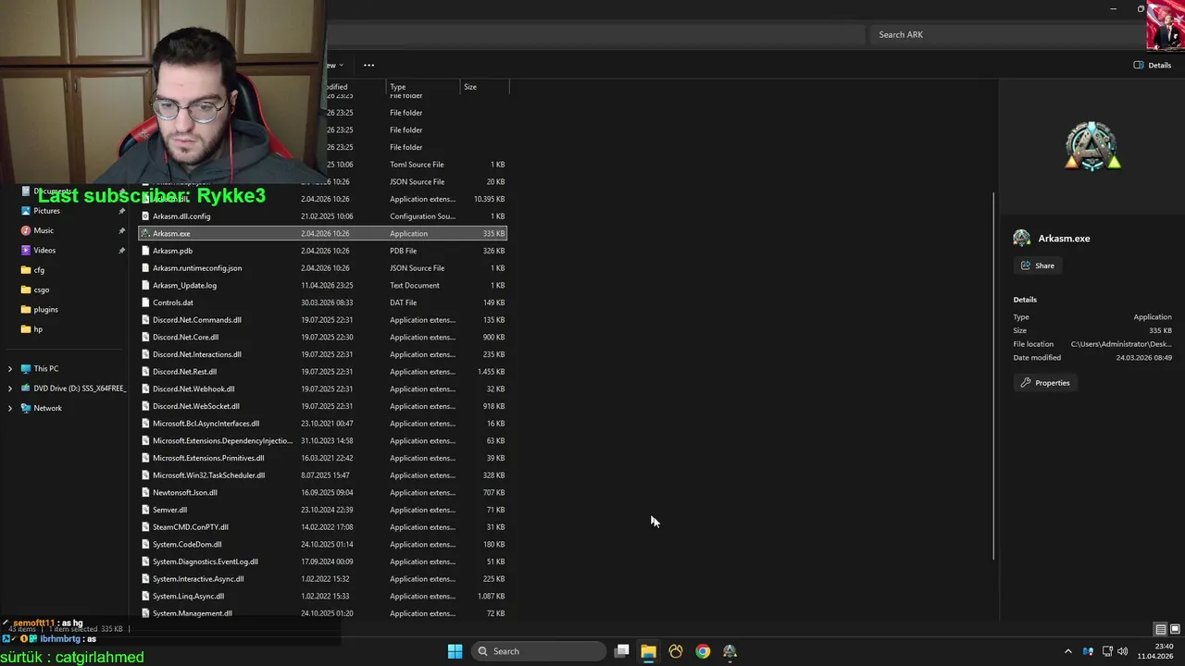Click the Discord.Net.WebSocket.dll file icon

(145, 406)
